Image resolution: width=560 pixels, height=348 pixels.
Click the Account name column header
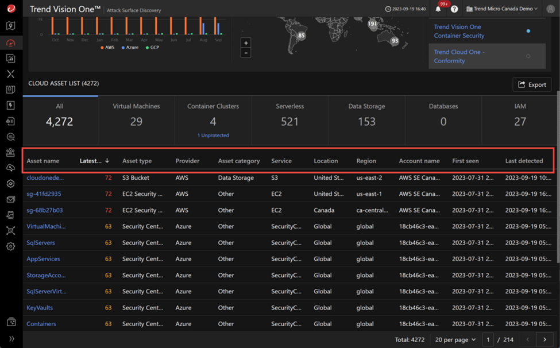coord(419,161)
